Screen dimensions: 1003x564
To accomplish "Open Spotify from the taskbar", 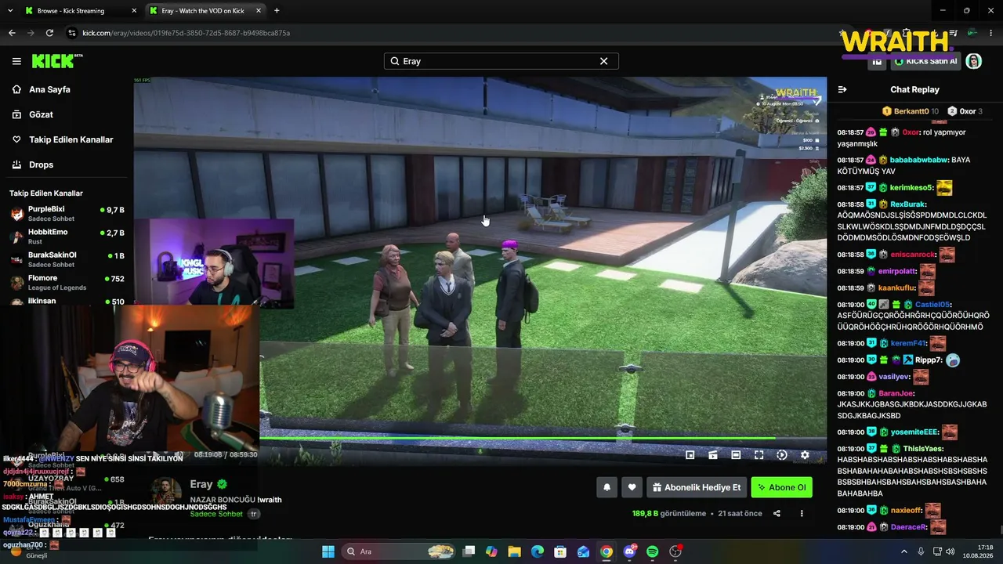I will (653, 551).
